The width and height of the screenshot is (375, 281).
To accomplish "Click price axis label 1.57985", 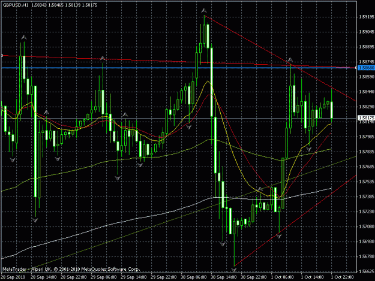I will [366, 137].
